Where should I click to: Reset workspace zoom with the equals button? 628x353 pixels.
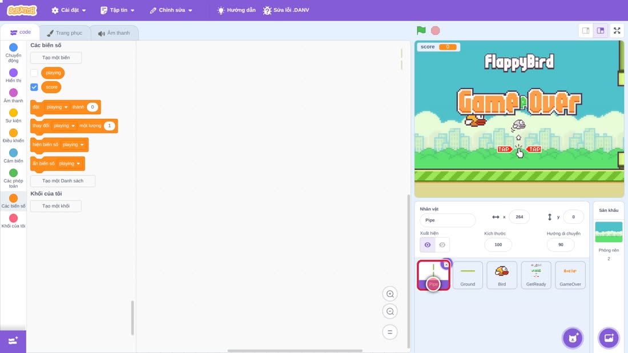tap(390, 332)
